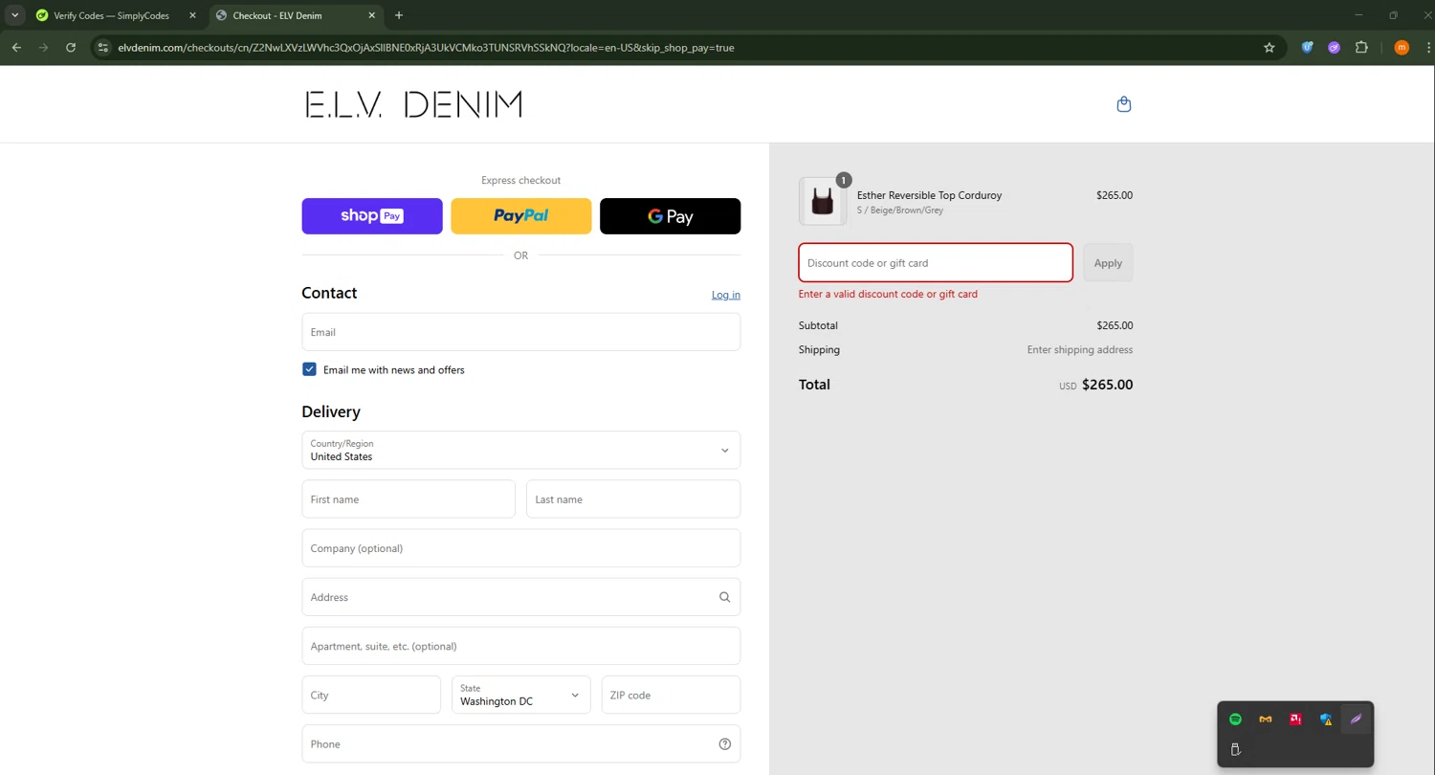Toggle 'Email me with news and offers' checkbox
Screen dimensions: 1435x775
point(309,369)
